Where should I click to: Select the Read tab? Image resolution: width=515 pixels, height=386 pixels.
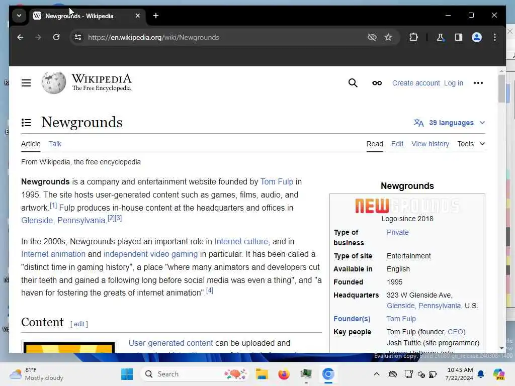click(375, 144)
